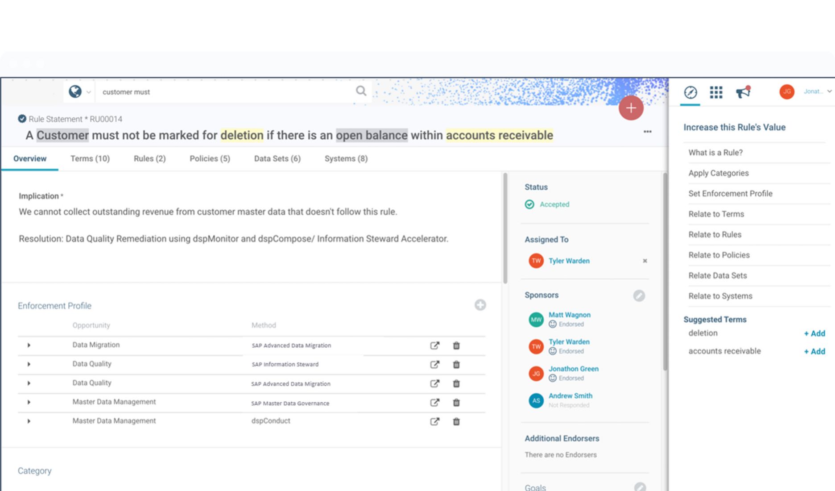Open the three-dot more options menu
The width and height of the screenshot is (835, 491).
pos(647,132)
